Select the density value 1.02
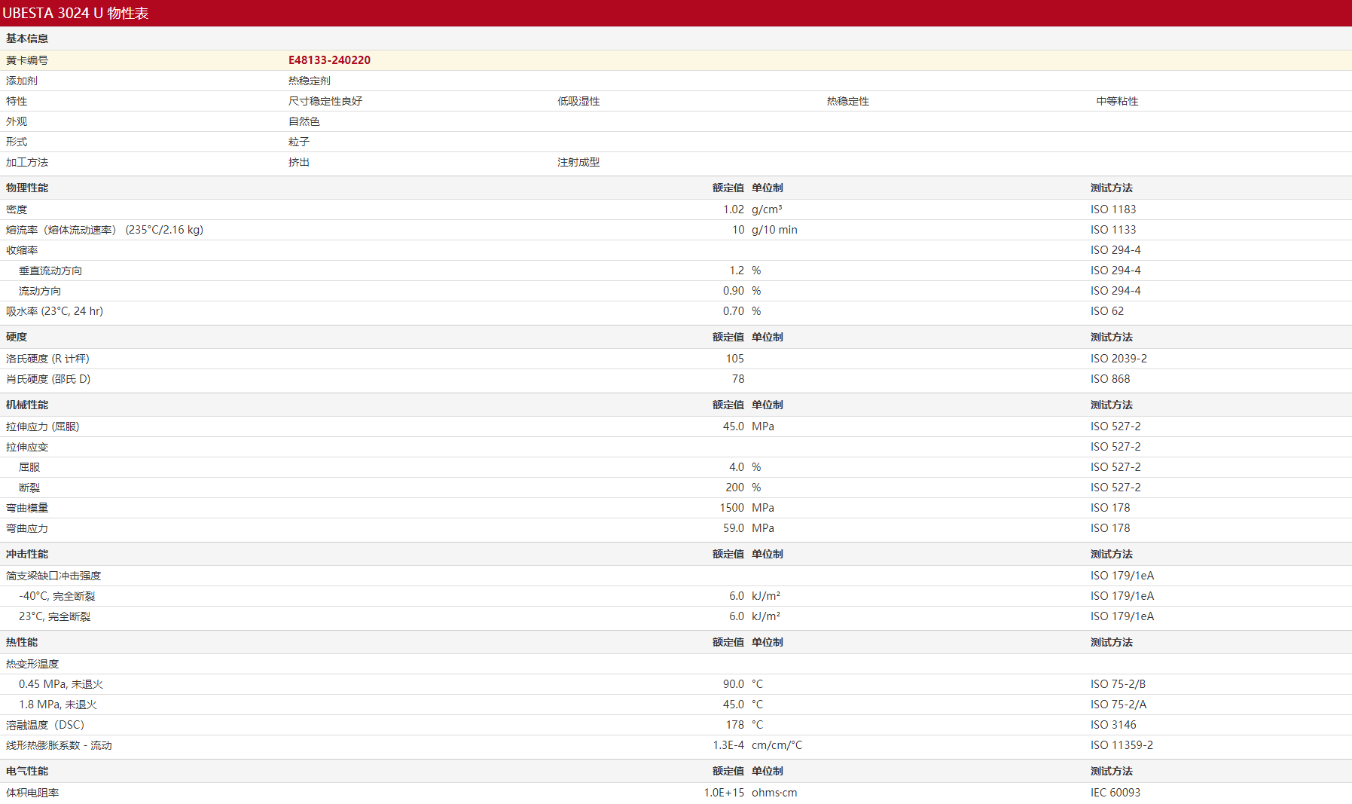Viewport: 1352px width, 804px height. (x=734, y=209)
